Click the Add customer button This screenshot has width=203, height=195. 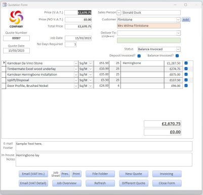coord(186,20)
